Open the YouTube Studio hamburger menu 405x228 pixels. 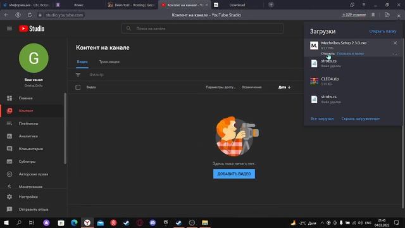(x=9, y=28)
